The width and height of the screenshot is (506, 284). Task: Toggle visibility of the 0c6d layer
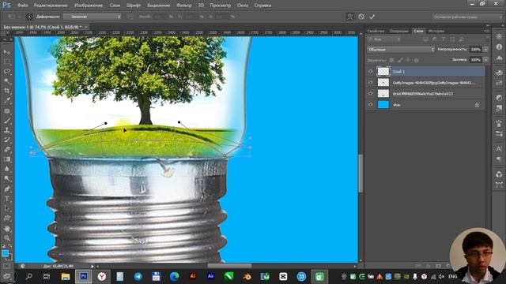click(370, 93)
